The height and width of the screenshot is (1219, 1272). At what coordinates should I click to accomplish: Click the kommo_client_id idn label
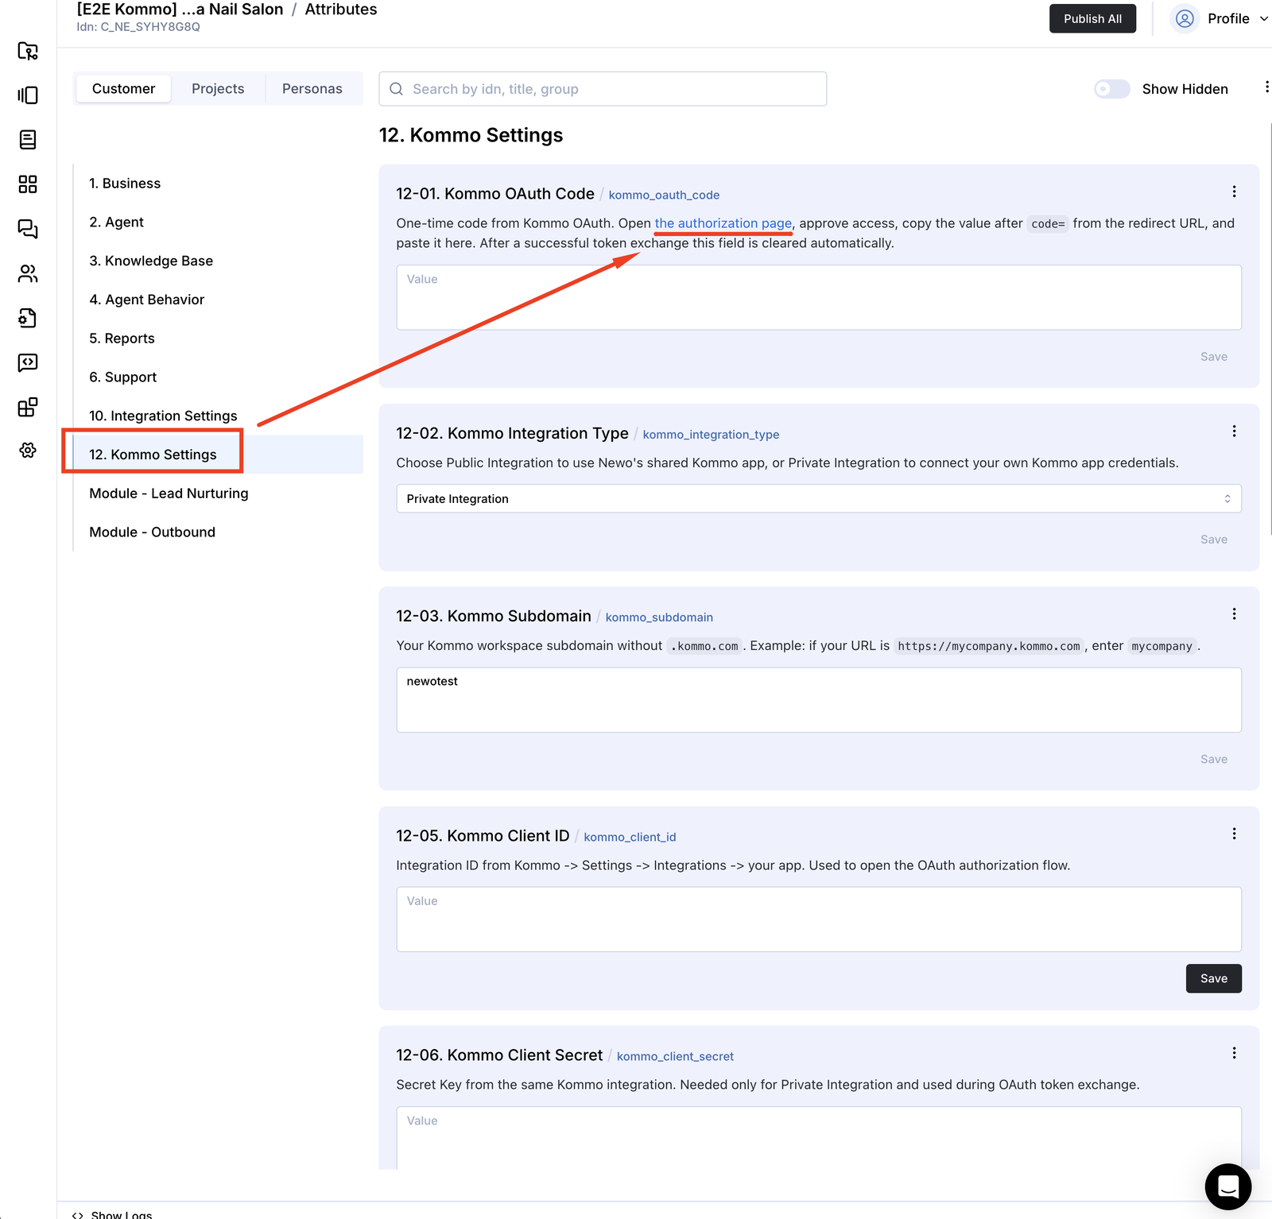(x=630, y=838)
